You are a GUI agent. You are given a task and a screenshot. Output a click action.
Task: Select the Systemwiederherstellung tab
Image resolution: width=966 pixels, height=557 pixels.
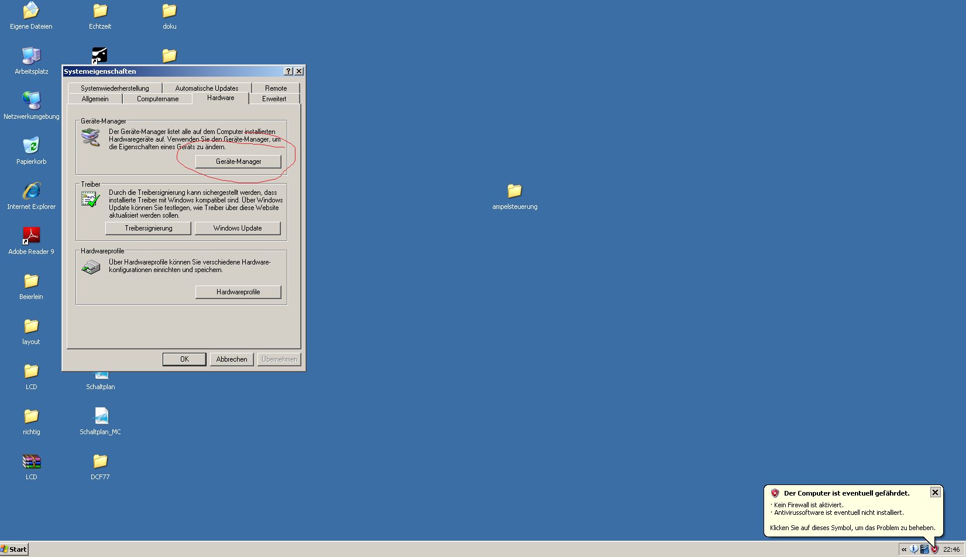(115, 88)
